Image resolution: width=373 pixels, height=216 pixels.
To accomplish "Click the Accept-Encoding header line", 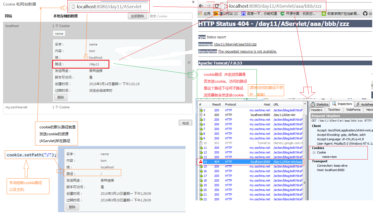I will [x=341, y=135].
